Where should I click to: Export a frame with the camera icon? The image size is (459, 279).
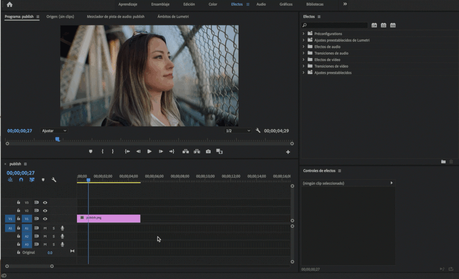(208, 151)
